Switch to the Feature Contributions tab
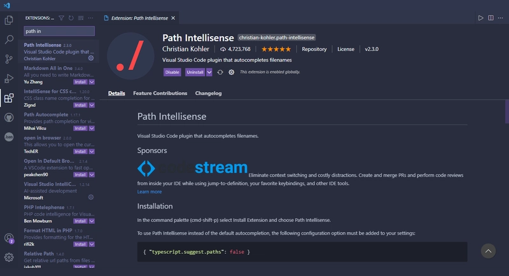Screen dimensions: 509x276 160,93
